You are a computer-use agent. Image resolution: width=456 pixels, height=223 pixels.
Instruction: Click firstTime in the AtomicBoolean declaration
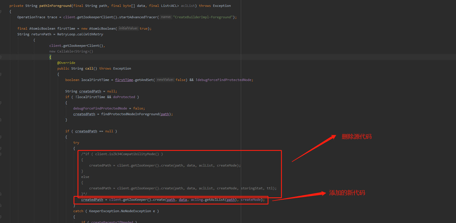66,29
